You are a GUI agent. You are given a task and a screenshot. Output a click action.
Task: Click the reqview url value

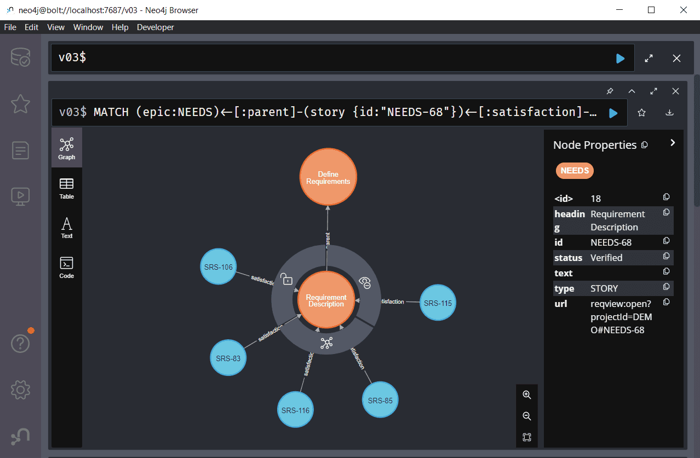point(622,317)
